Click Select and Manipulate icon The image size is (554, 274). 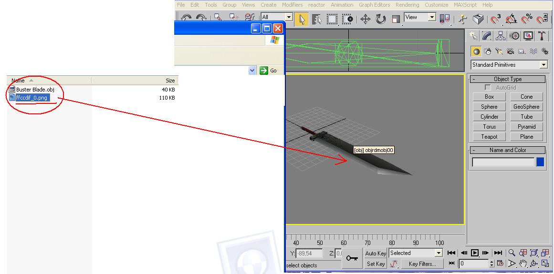pyautogui.click(x=463, y=19)
